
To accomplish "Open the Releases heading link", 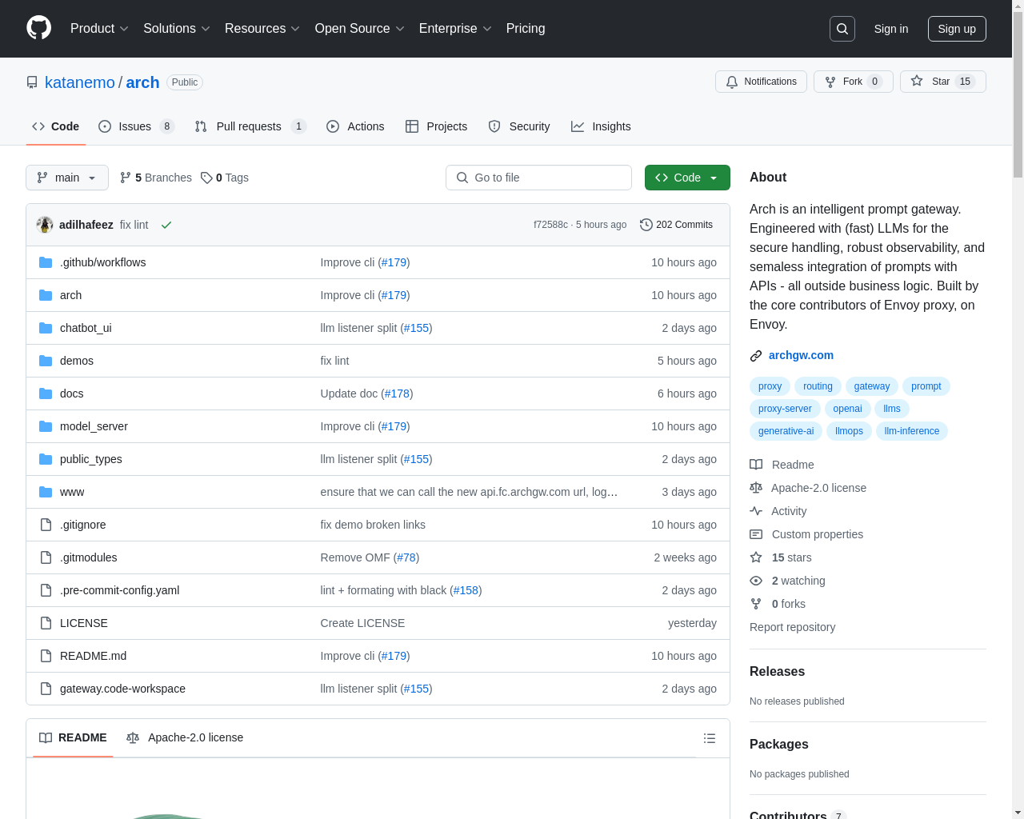I will (x=777, y=671).
